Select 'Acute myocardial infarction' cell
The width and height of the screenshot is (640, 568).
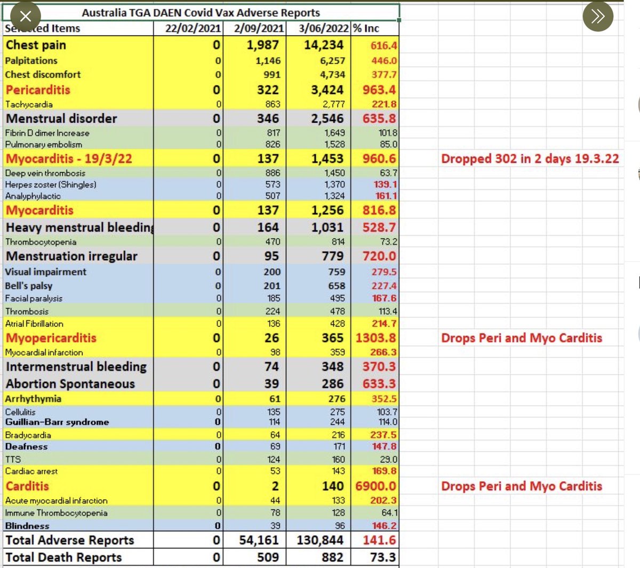click(57, 501)
